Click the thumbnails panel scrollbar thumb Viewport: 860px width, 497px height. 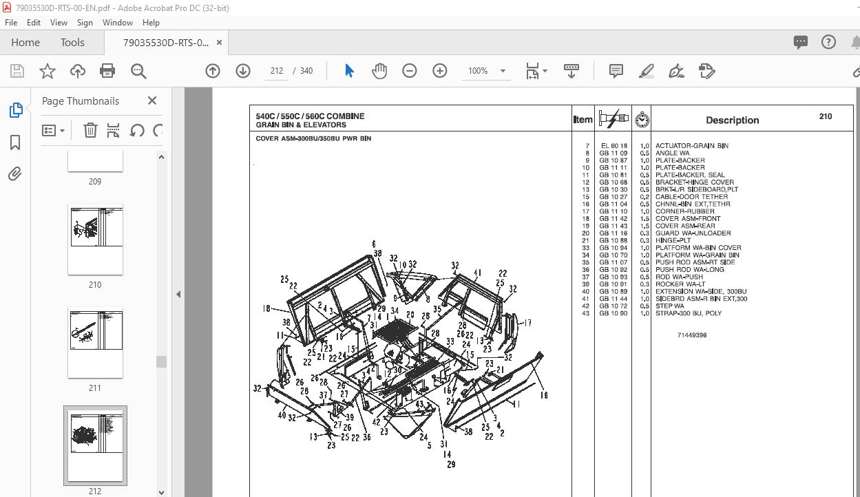[x=161, y=361]
